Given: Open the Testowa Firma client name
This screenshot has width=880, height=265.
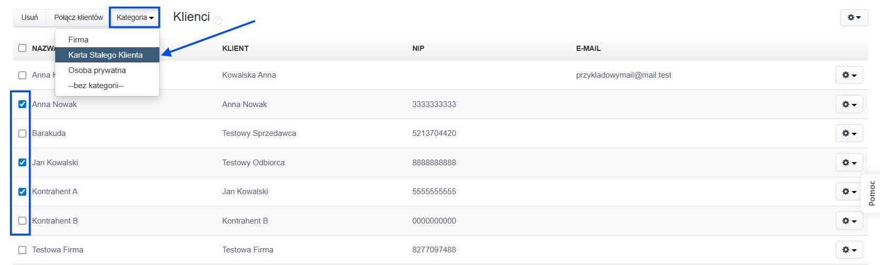Looking at the screenshot, I should click(57, 250).
